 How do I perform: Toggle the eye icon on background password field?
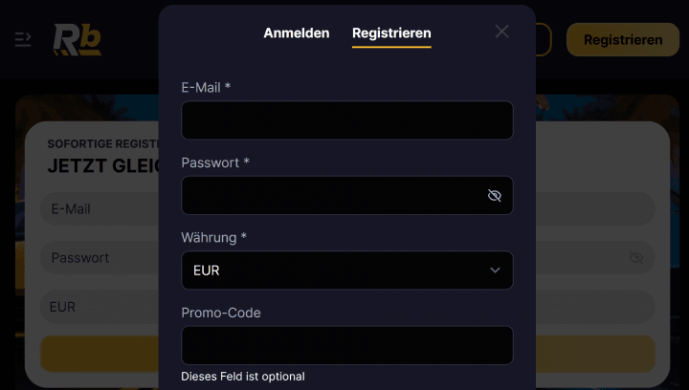[636, 257]
